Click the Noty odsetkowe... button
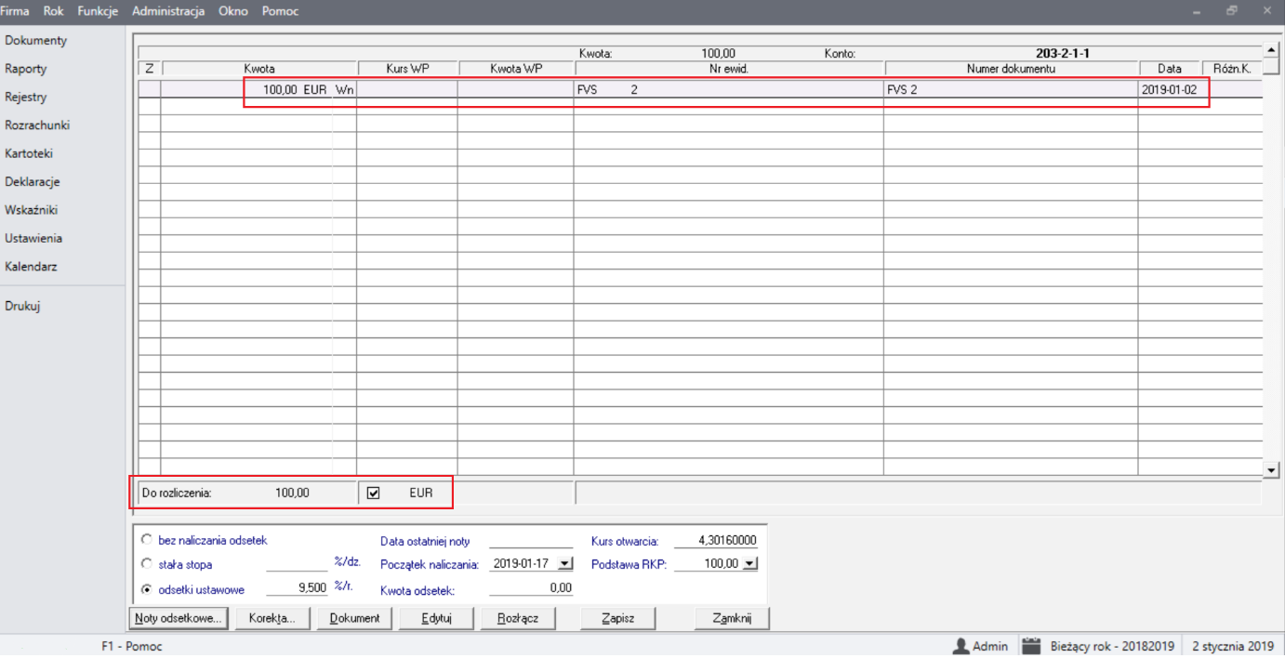The width and height of the screenshot is (1285, 658). coord(177,618)
